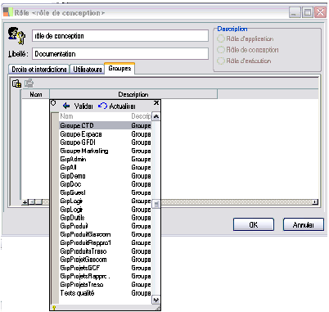Click the horizontal scrollbar left arrow
329x312 pixels.
32,202
